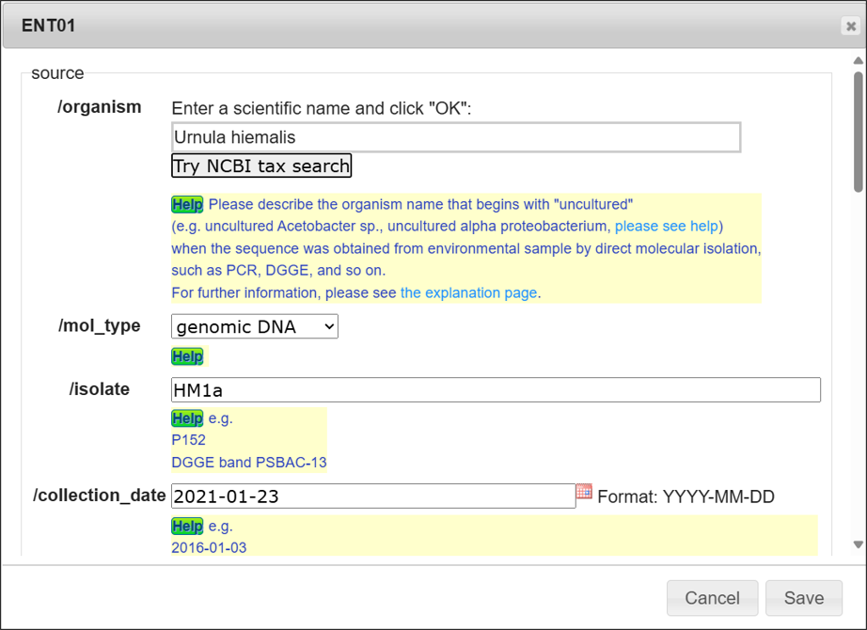Viewport: 867px width, 630px height.
Task: Open the 'please see help' link
Action: pyautogui.click(x=666, y=227)
